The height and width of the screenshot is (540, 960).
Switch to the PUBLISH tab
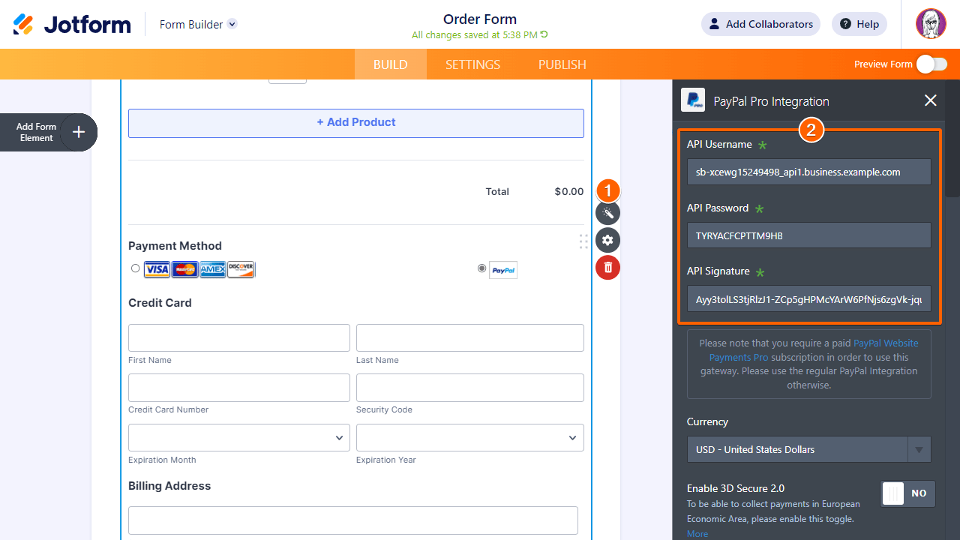[562, 64]
